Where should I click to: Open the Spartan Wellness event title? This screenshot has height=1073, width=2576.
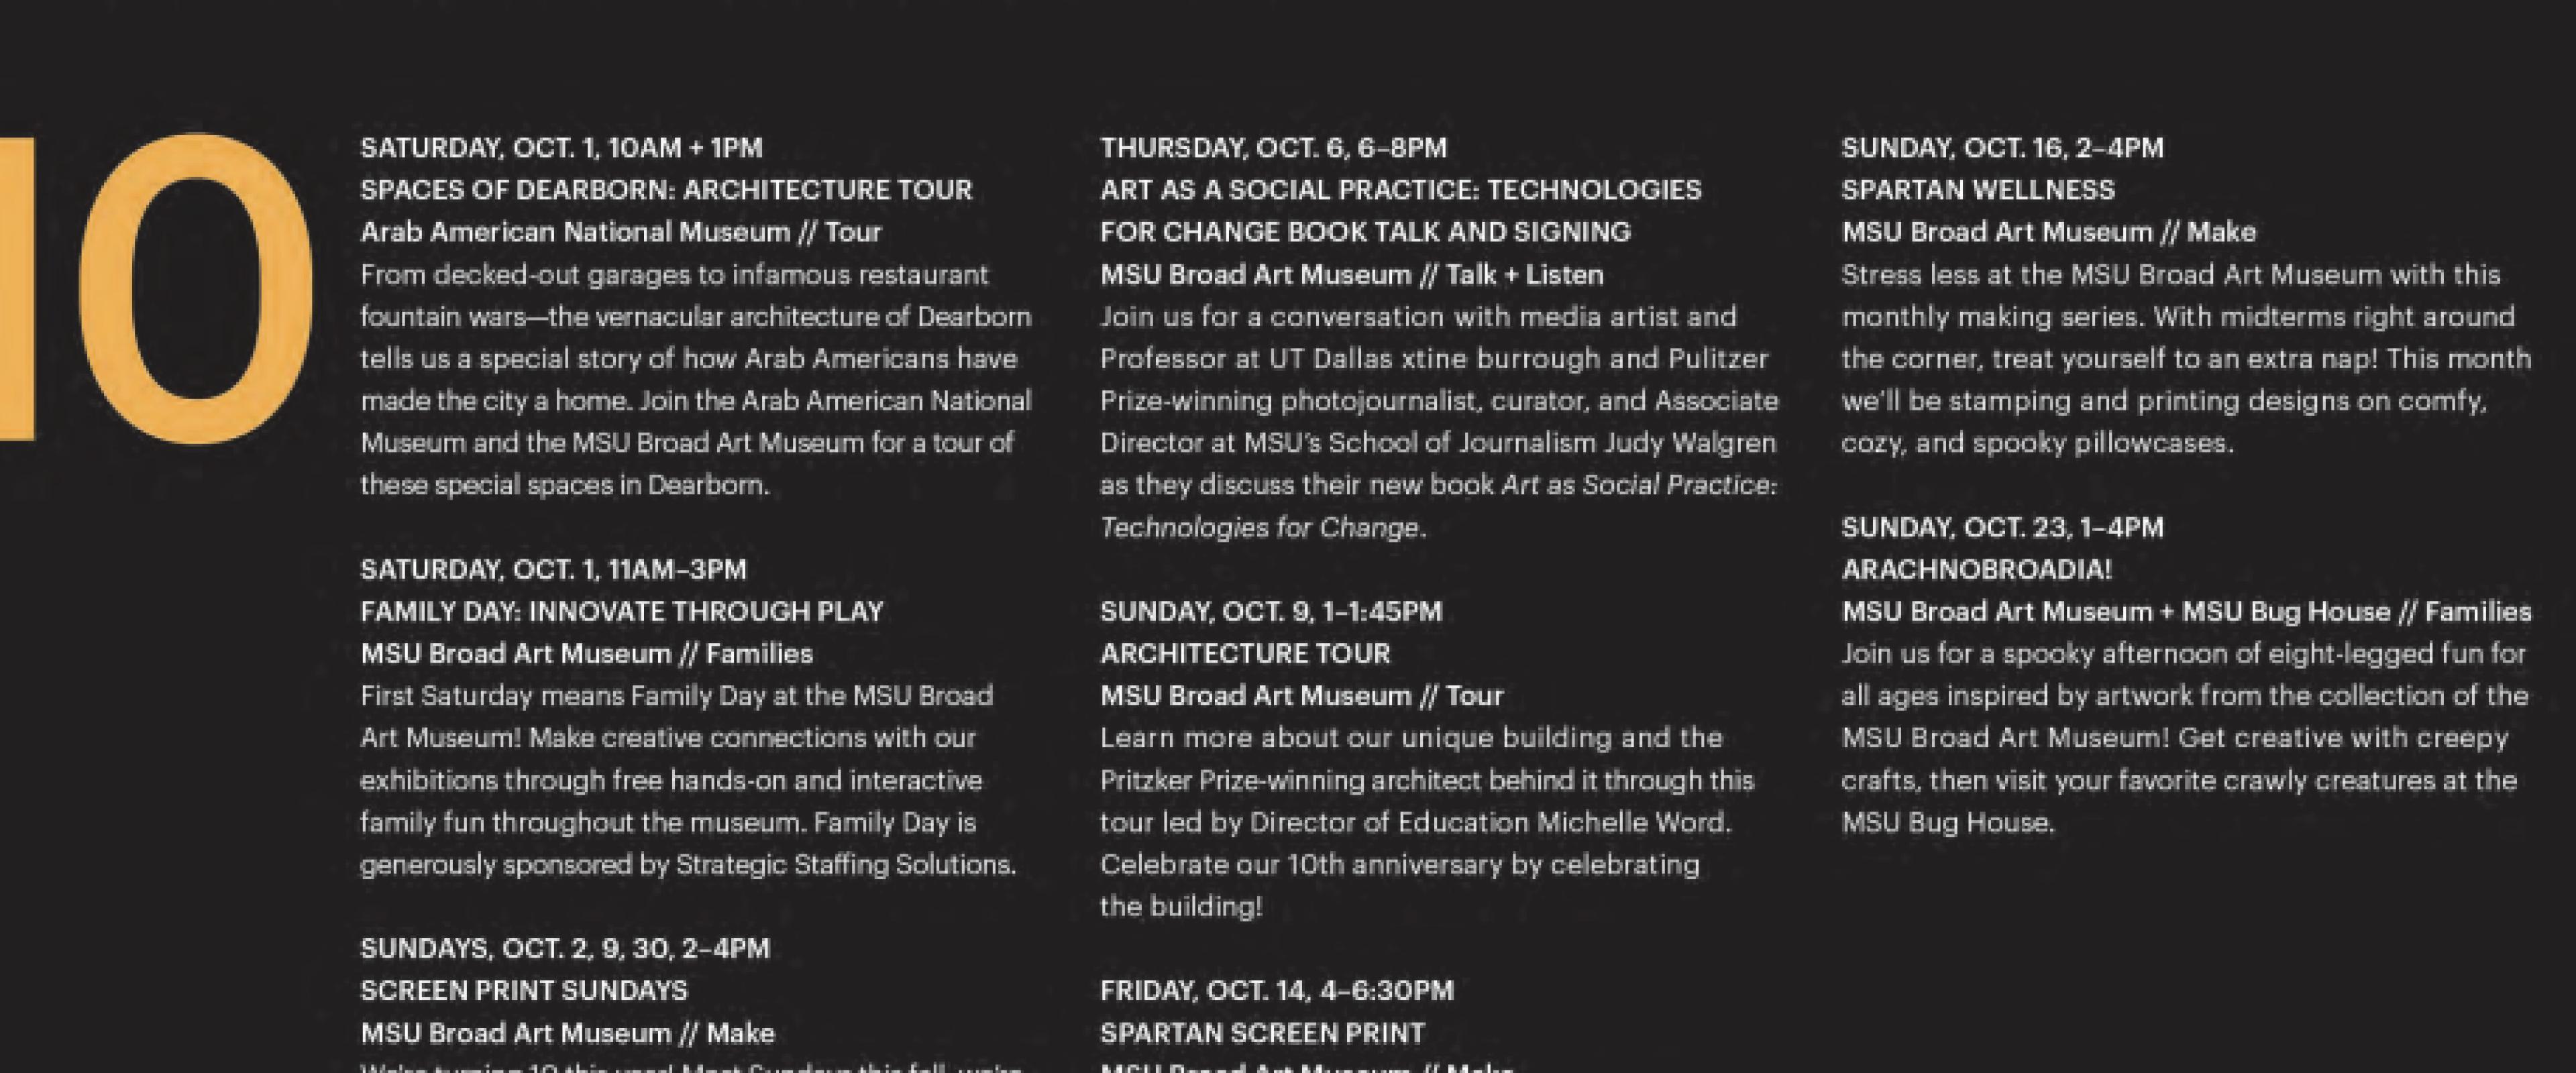click(1978, 190)
